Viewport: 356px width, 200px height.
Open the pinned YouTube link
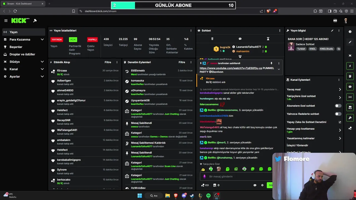231,68
